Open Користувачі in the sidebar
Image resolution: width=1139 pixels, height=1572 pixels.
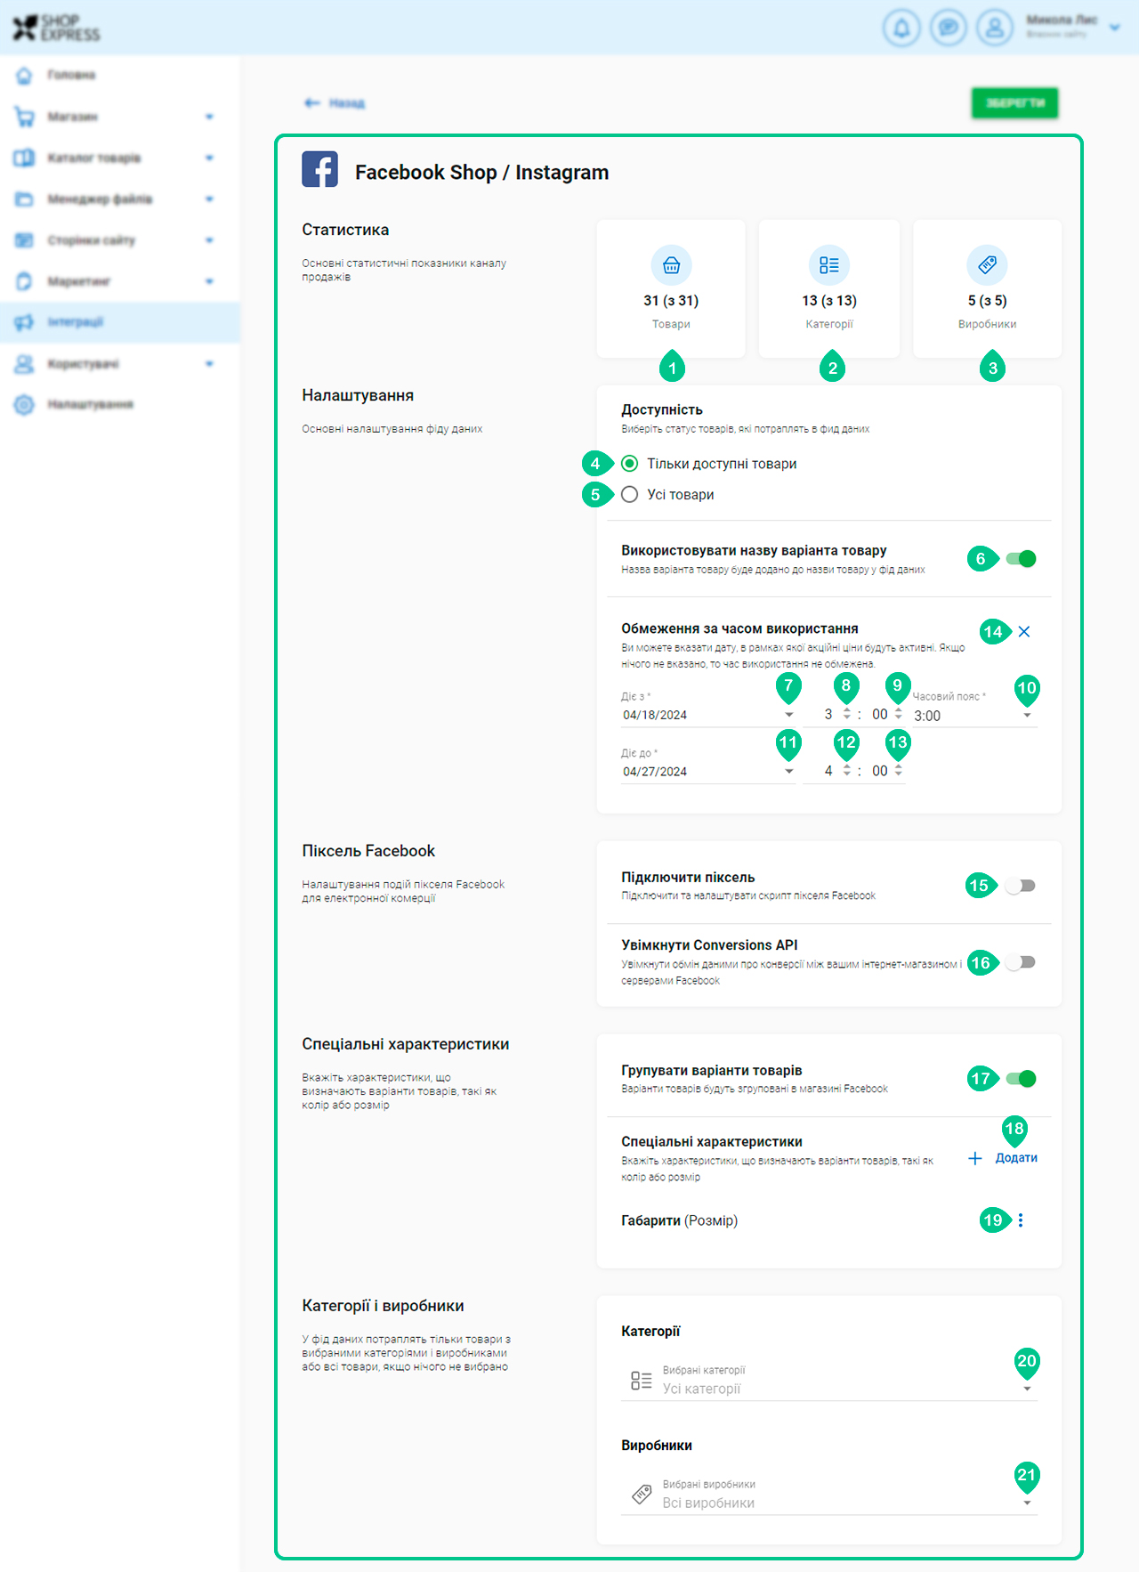(120, 363)
